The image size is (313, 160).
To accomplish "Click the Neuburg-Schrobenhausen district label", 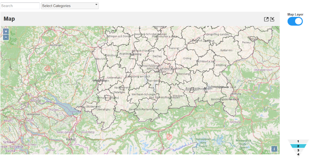I will pyautogui.click(x=151, y=34).
